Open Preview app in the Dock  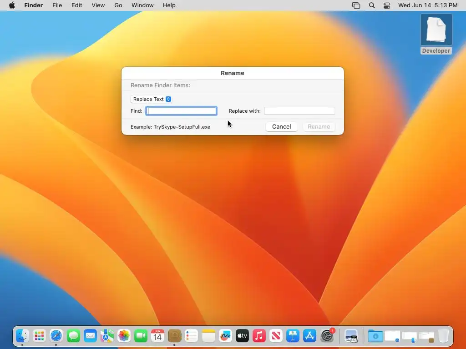[351, 336]
